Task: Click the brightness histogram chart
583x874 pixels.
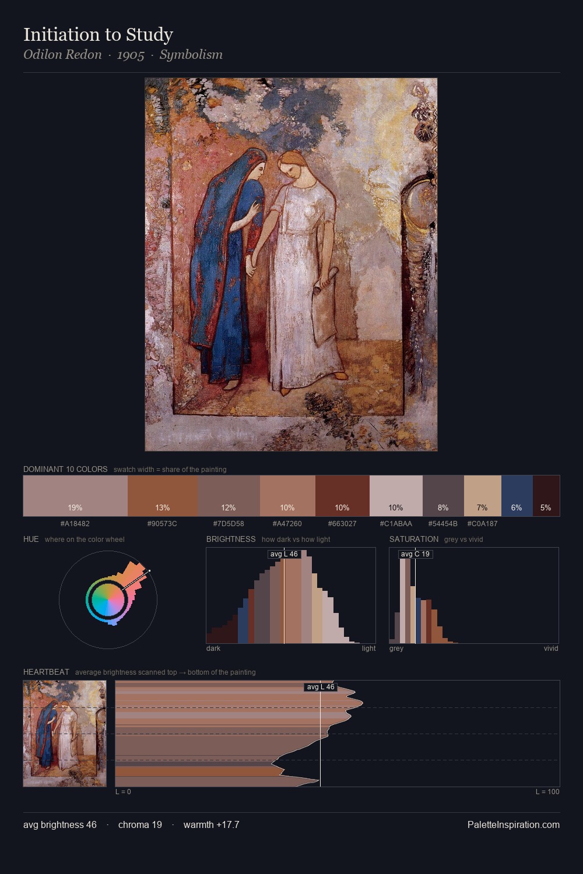Action: click(x=291, y=595)
